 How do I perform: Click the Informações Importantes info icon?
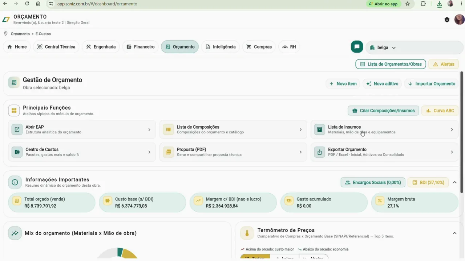15,182
